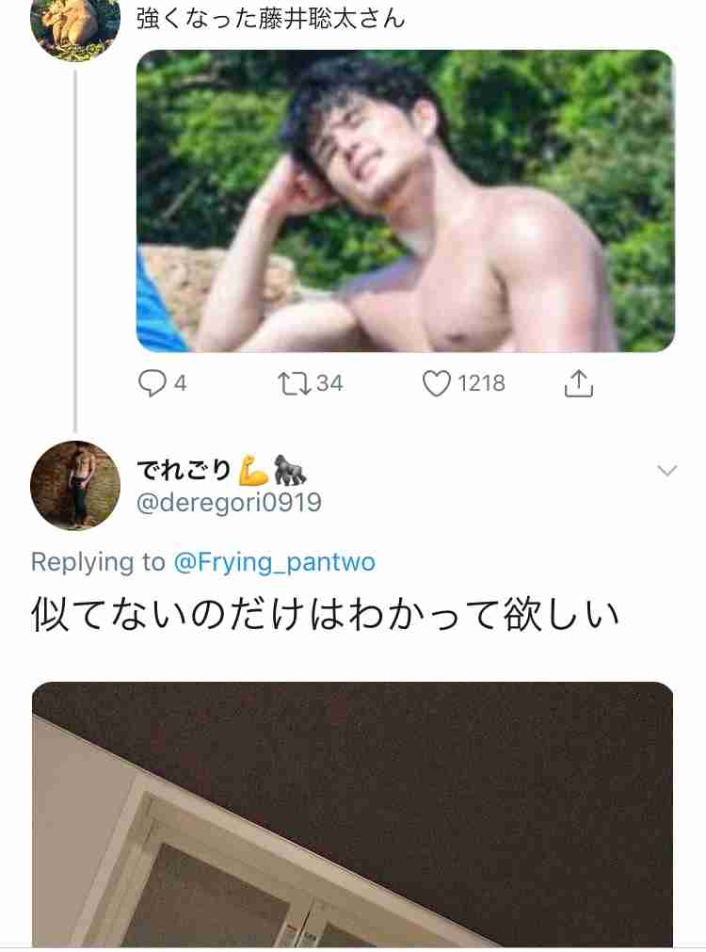Open the shirtless beach photo full size
706x952 pixels.
405,202
